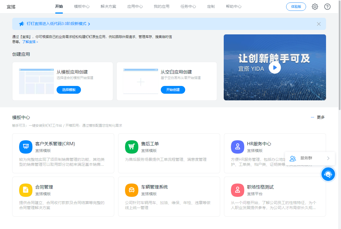Open the 我的应用 tab
This screenshot has width=341, height=229.
pyautogui.click(x=162, y=6)
